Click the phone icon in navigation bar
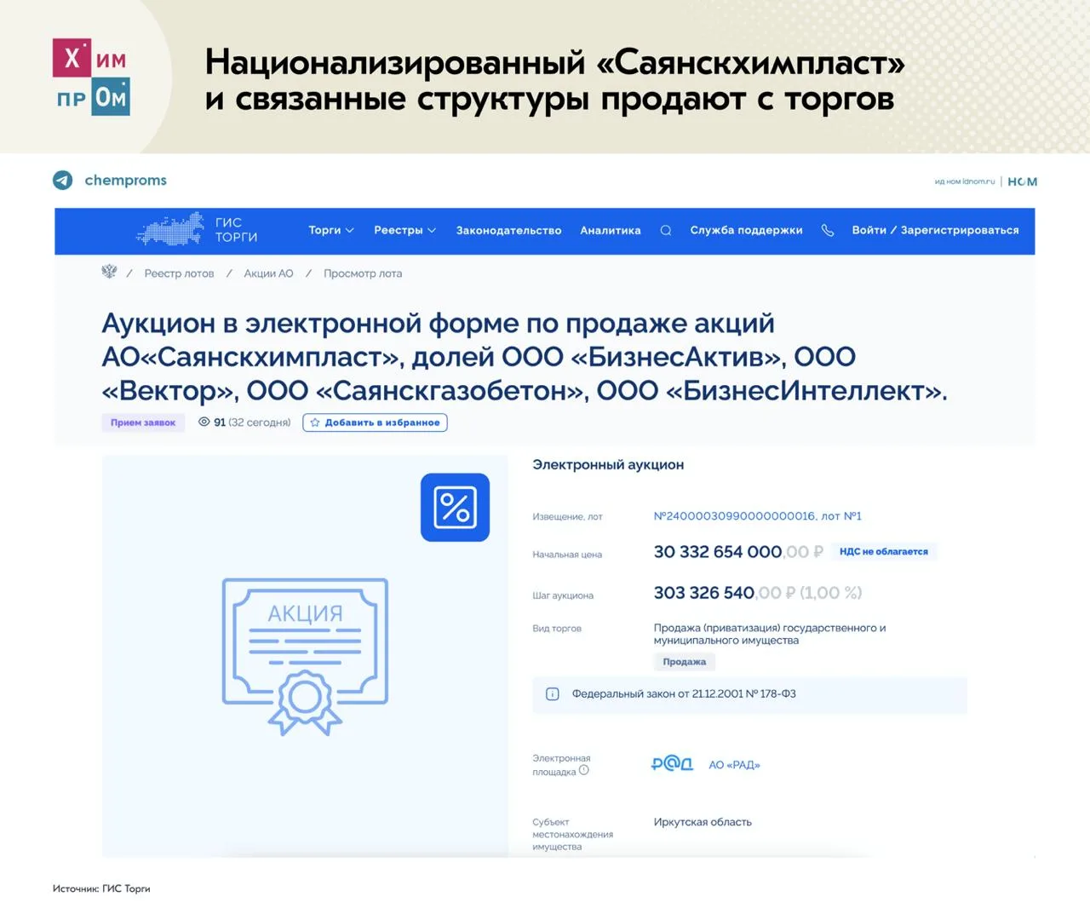Screen dimensions: 1090x920 click(x=827, y=231)
